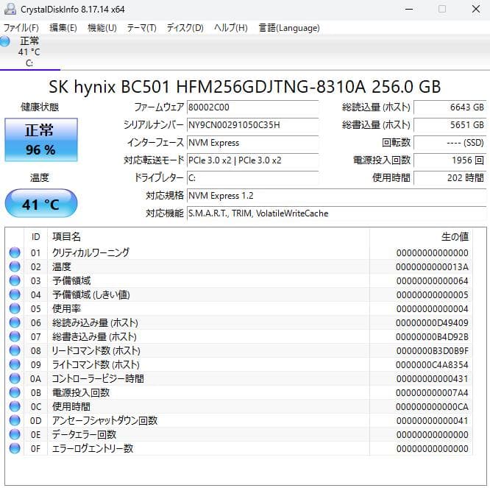The width and height of the screenshot is (490, 488).
Task: Click raw value 0000000B3D0B9F
Action: click(x=432, y=351)
